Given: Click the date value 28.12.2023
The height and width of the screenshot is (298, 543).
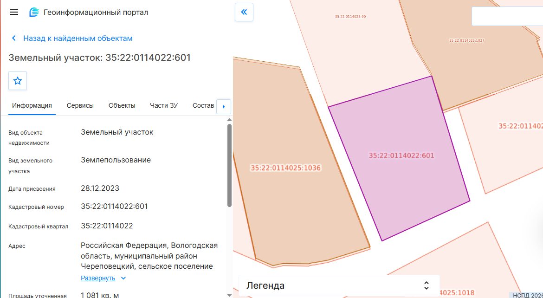Looking at the screenshot, I should click(100, 188).
